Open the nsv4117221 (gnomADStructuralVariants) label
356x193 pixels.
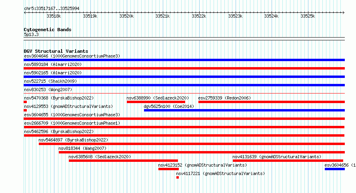[220, 173]
